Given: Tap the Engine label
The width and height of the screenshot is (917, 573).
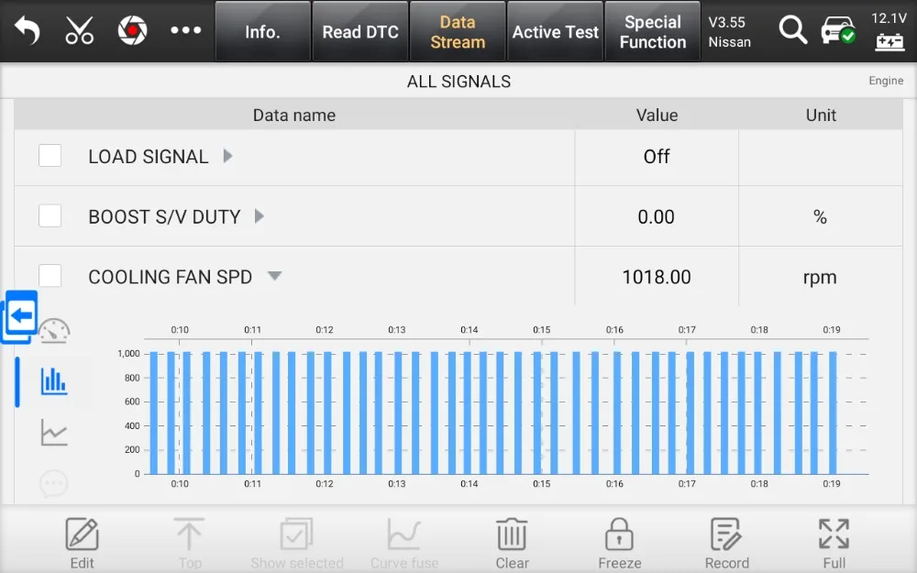Looking at the screenshot, I should click(x=886, y=81).
